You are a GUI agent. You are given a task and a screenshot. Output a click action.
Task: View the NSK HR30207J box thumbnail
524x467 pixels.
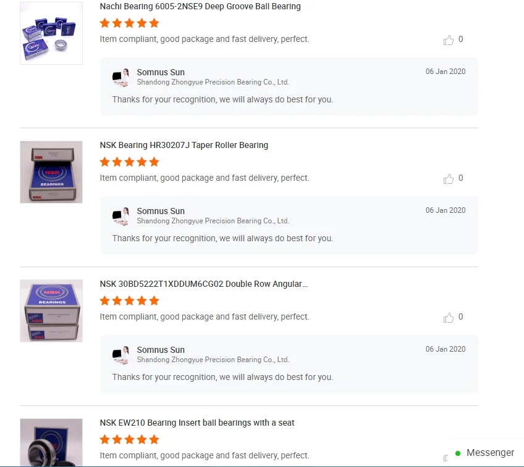point(51,172)
